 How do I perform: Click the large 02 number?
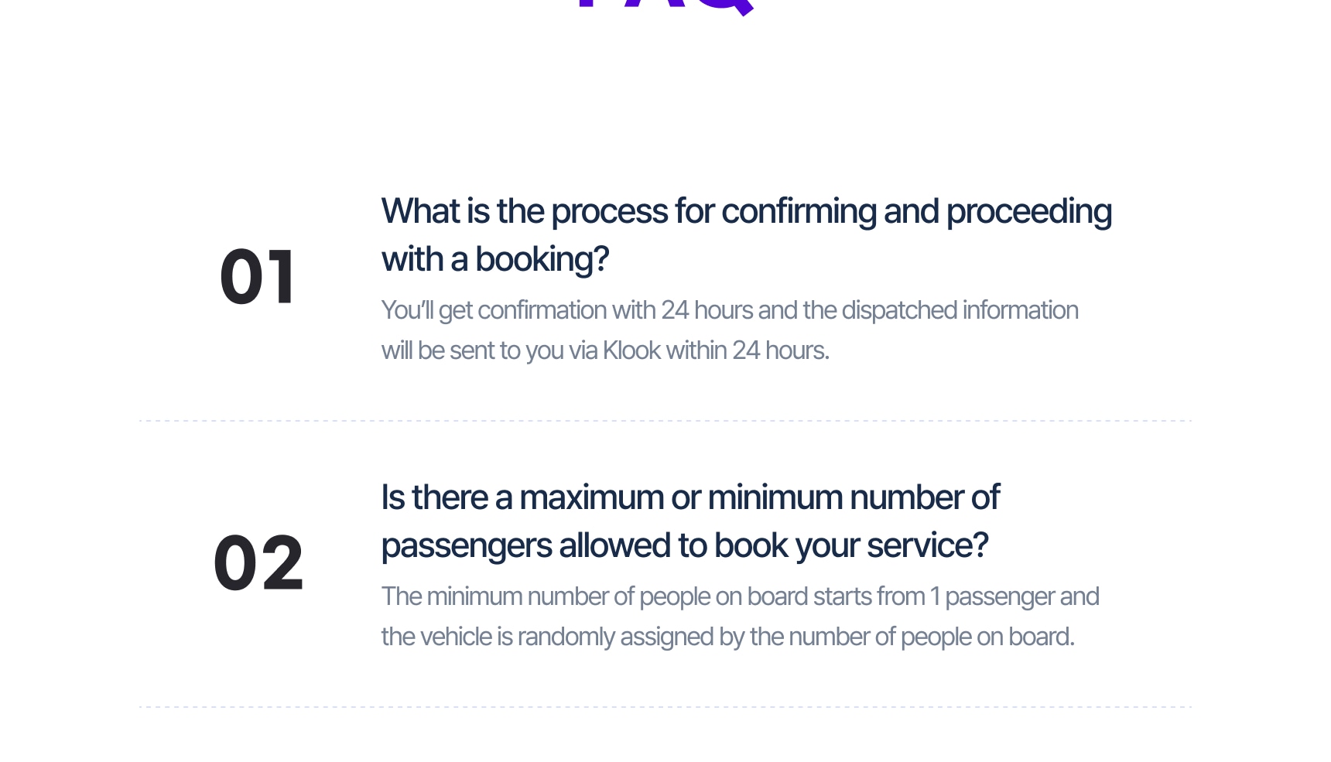click(258, 563)
